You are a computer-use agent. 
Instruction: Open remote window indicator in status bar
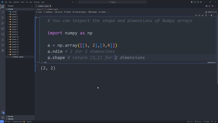pyautogui.click(x=2, y=122)
